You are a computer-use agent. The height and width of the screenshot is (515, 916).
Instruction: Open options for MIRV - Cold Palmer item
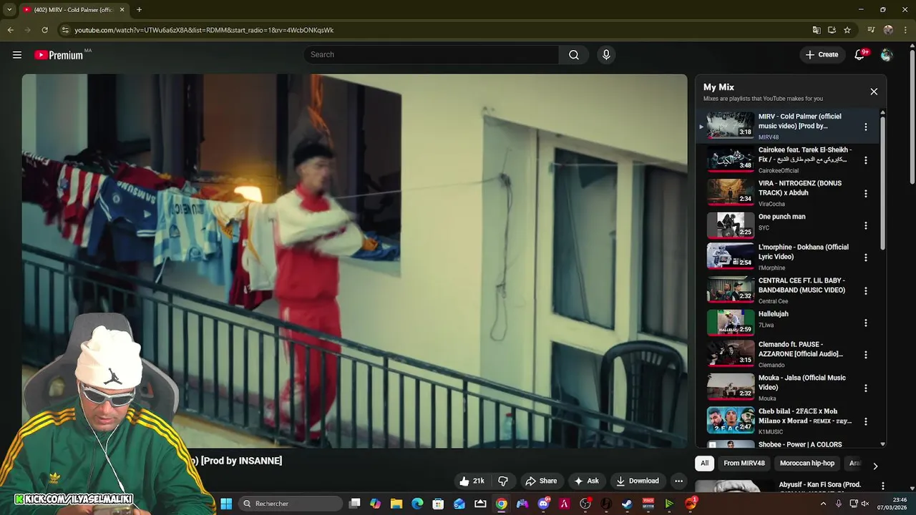pyautogui.click(x=865, y=127)
